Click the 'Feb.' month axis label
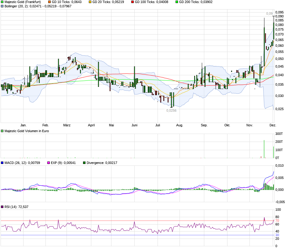The height and width of the screenshot is (249, 287). [45, 125]
